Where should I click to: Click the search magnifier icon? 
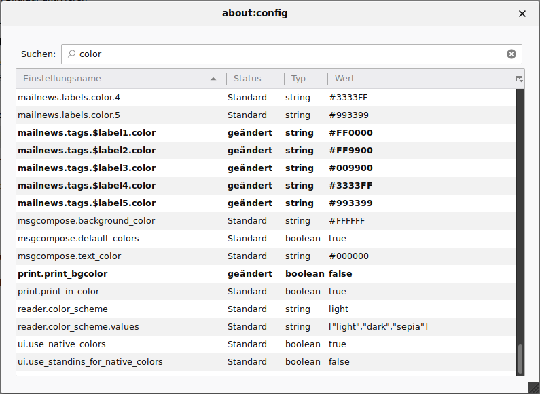tap(72, 54)
